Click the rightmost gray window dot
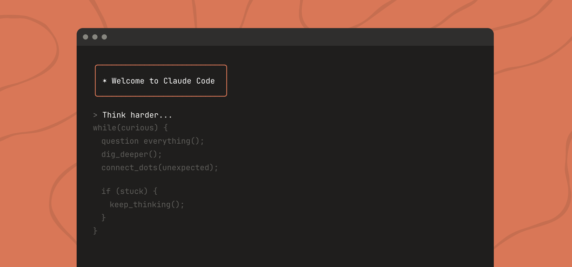Image resolution: width=572 pixels, height=267 pixels. (x=104, y=37)
